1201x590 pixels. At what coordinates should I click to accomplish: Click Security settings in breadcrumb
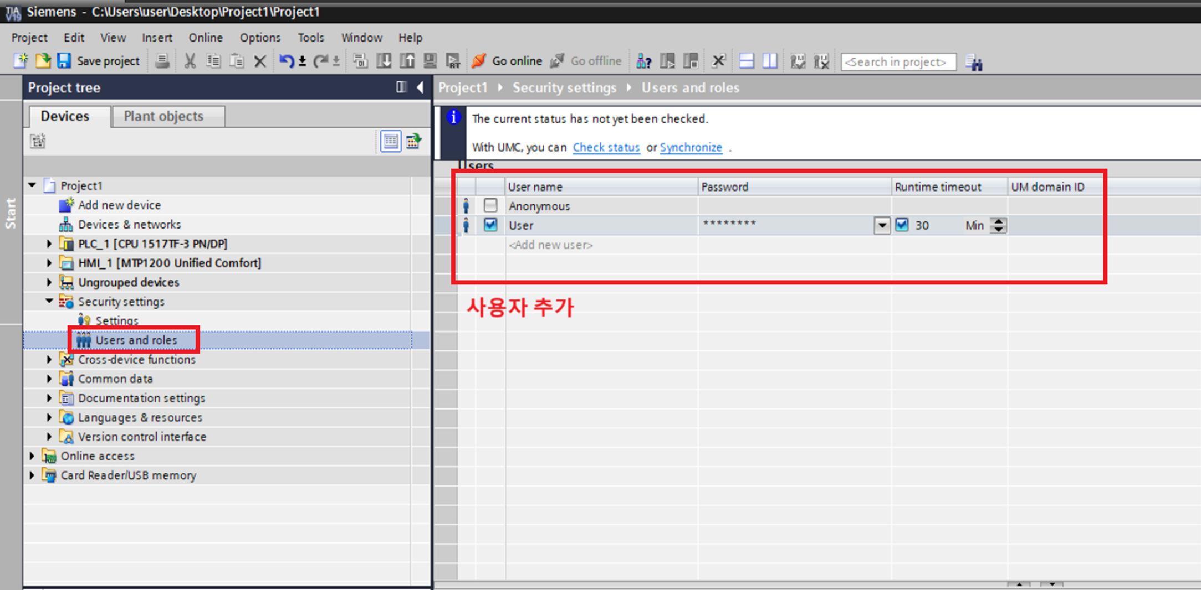click(x=564, y=87)
